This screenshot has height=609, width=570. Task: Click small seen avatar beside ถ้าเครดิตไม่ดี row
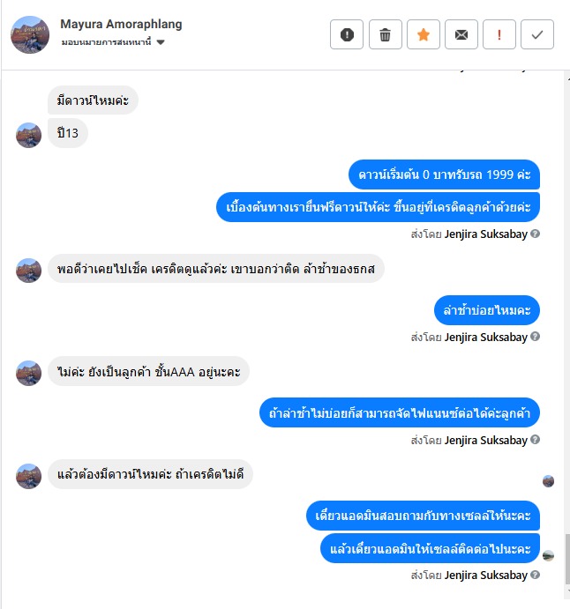pyautogui.click(x=548, y=481)
